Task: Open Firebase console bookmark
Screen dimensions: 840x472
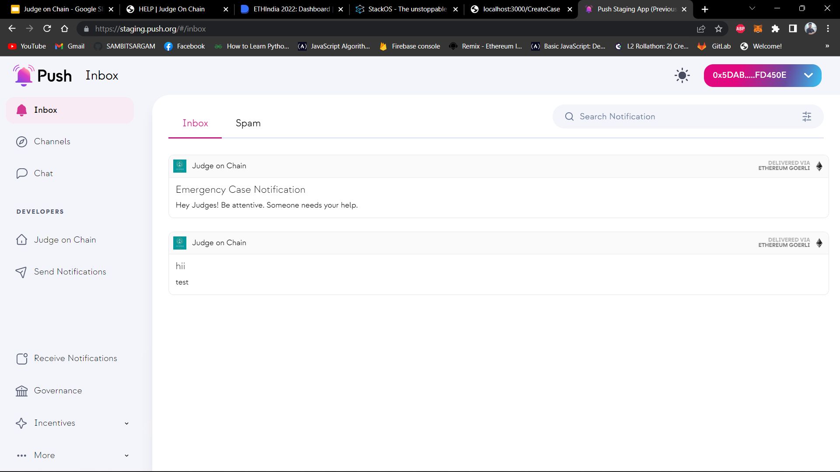Action: click(410, 46)
